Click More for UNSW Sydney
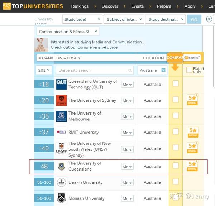The height and width of the screenshot is (206, 215). point(127,150)
